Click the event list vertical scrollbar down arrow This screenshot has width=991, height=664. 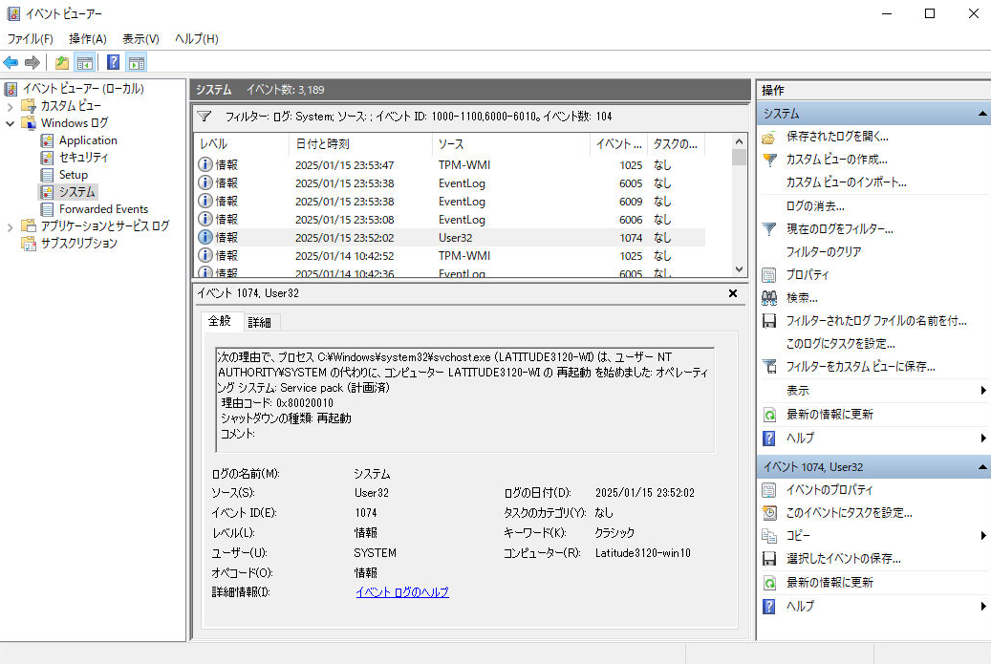coord(739,270)
